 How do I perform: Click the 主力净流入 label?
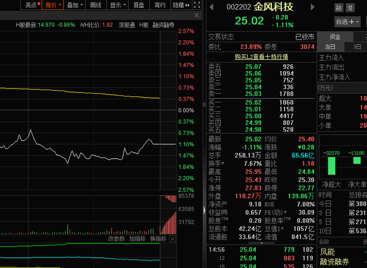pos(334,77)
